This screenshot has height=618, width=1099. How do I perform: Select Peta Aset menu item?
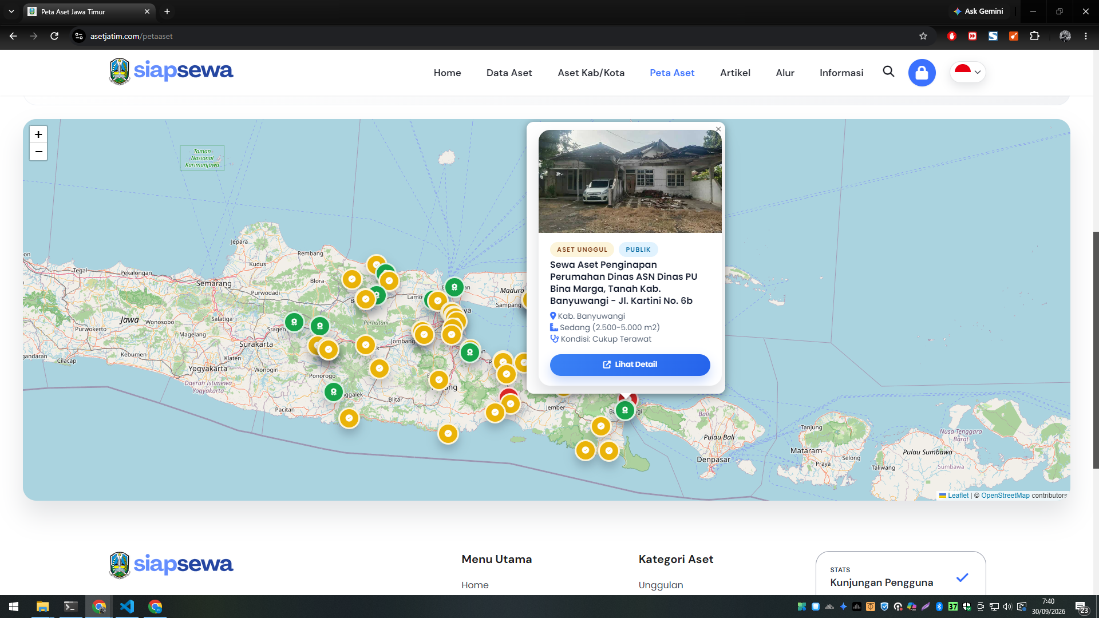(672, 73)
